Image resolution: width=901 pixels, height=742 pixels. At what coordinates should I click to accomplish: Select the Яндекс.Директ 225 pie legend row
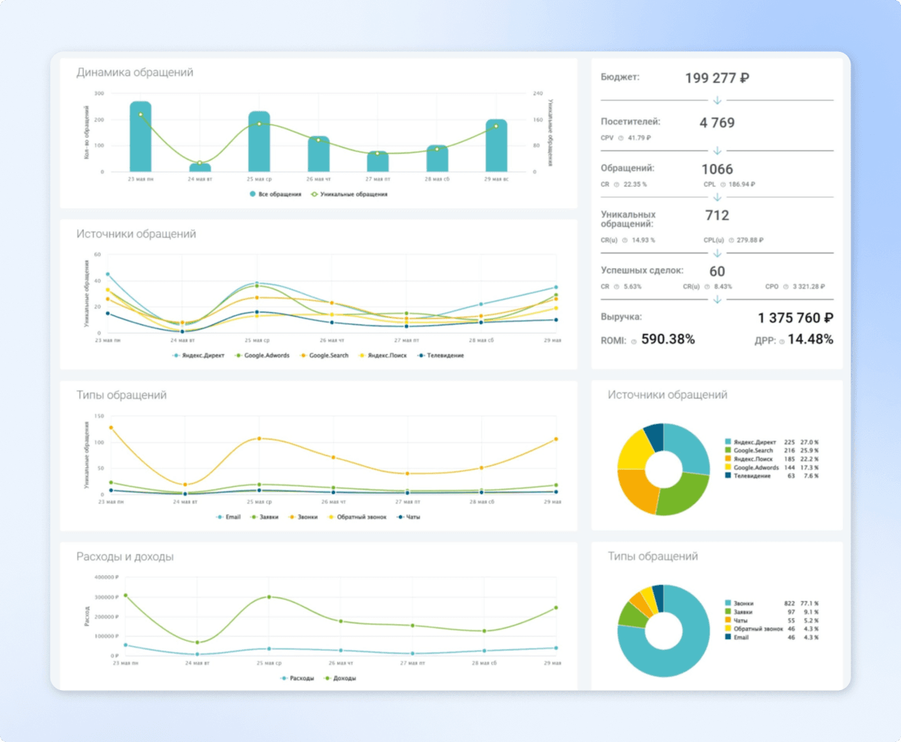(x=771, y=443)
